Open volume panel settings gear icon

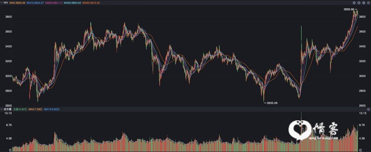[x=369, y=109]
